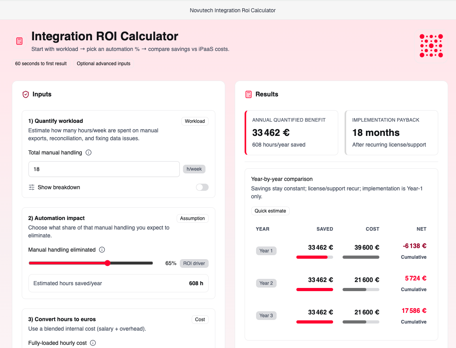Click the Workload badge
This screenshot has height=348, width=456.
coord(195,121)
